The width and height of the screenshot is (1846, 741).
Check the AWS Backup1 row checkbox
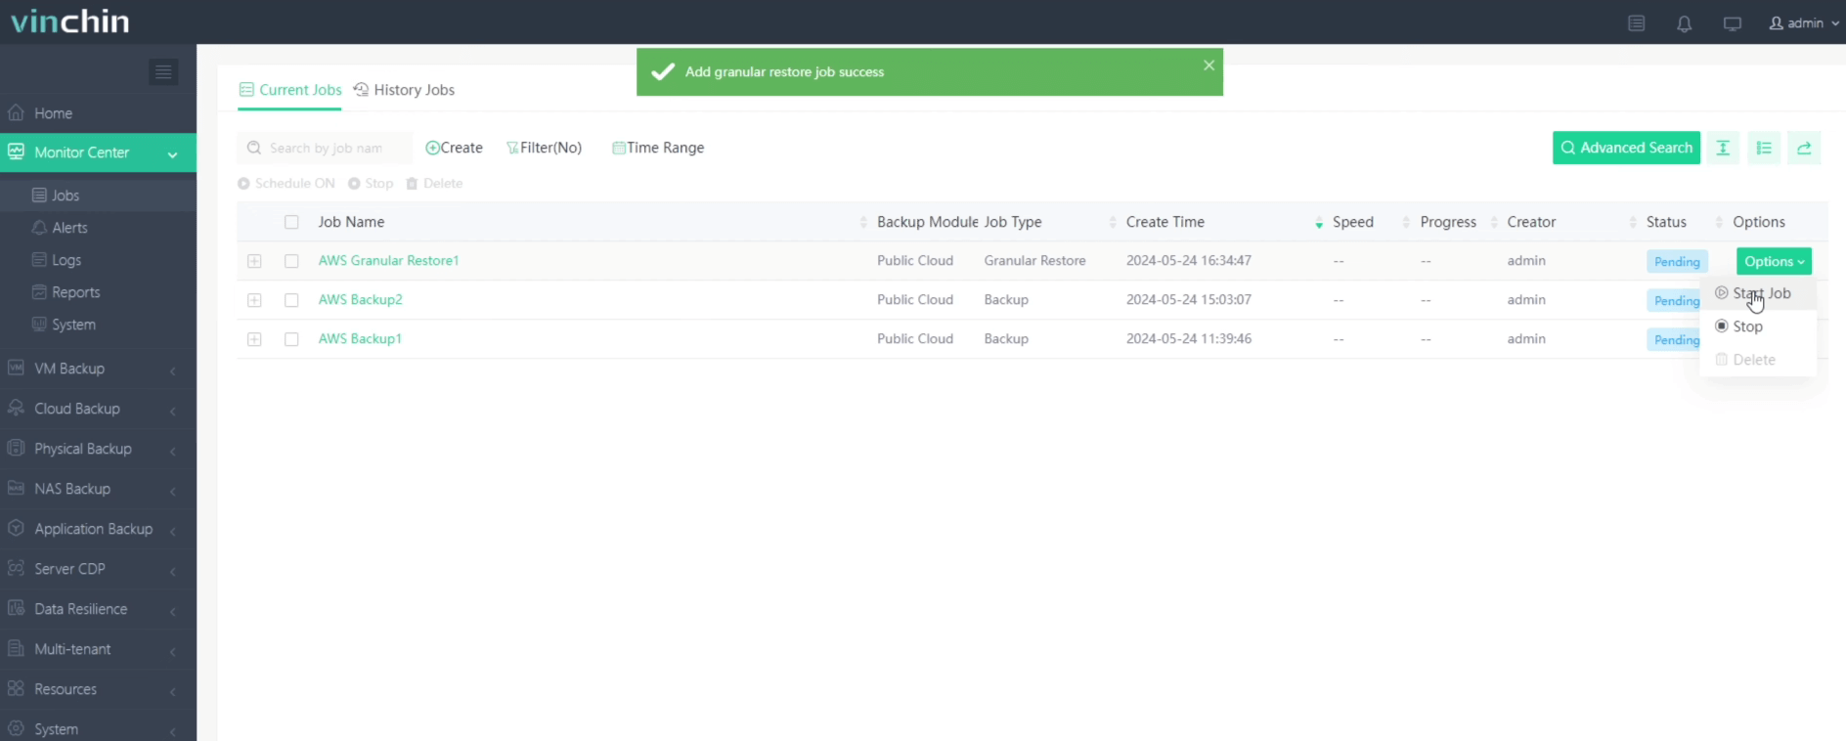(x=291, y=339)
